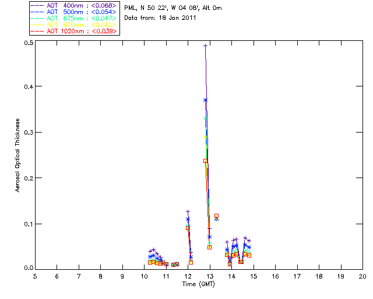Click the x-axis tick label 12
373x299 pixels.
coord(188,277)
